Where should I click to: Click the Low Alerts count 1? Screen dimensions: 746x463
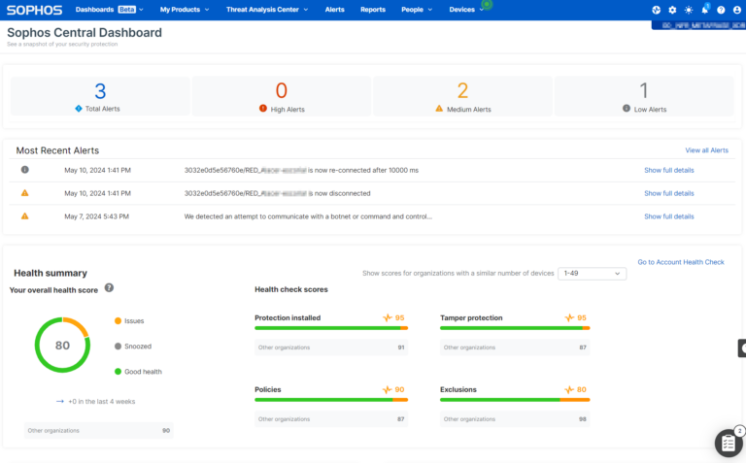[644, 90]
